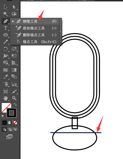Choose the Magic Wand tool

(x=6, y=14)
